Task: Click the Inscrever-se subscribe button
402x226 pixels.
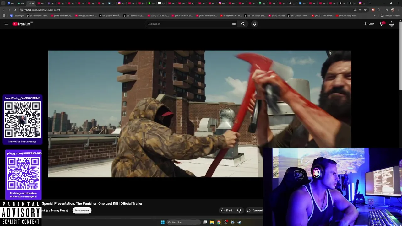Action: tap(82, 210)
